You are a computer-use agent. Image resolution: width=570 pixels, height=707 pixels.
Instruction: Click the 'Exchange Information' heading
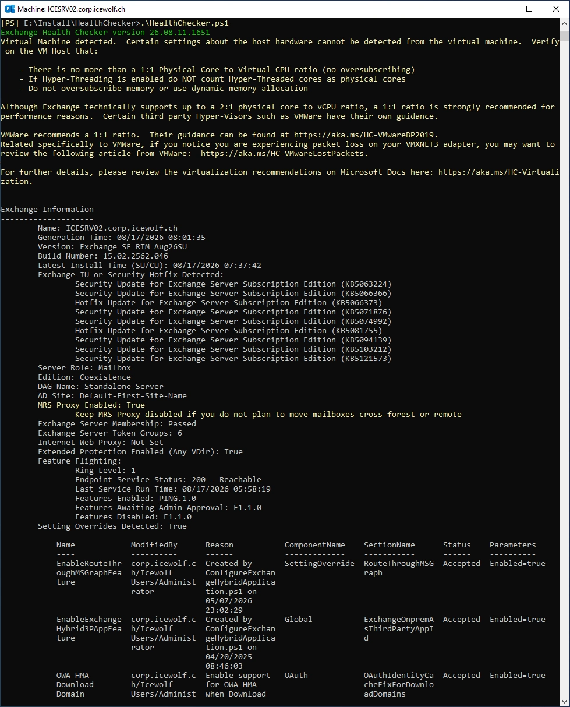point(47,210)
